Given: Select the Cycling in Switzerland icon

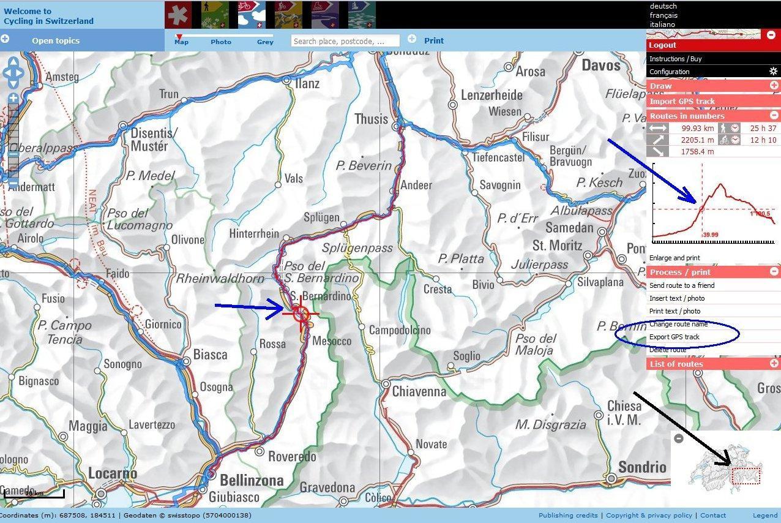Looking at the screenshot, I should (252, 15).
